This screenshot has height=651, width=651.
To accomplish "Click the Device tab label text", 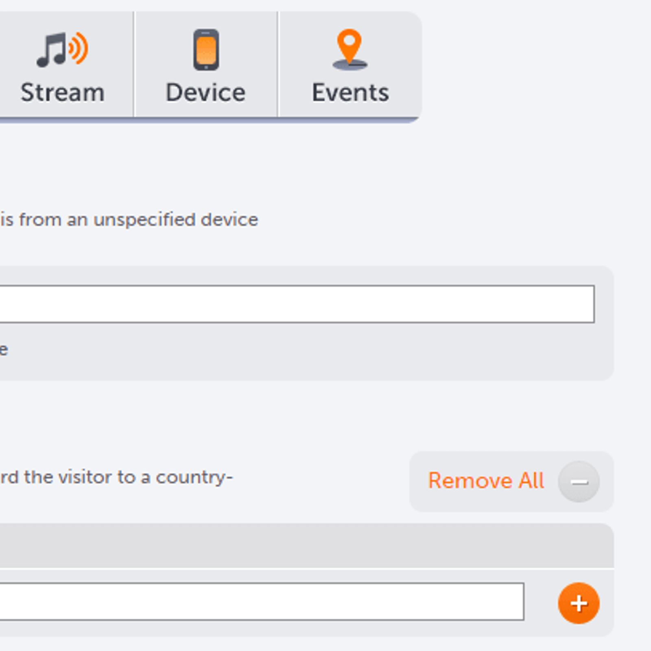I will point(206,93).
